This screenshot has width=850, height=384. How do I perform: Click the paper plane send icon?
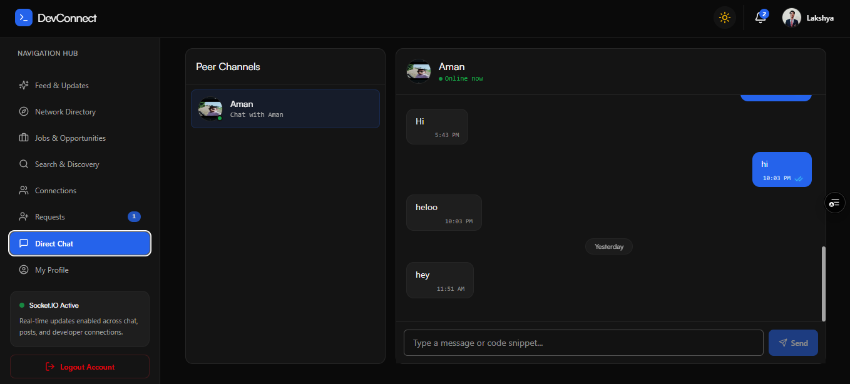(782, 343)
